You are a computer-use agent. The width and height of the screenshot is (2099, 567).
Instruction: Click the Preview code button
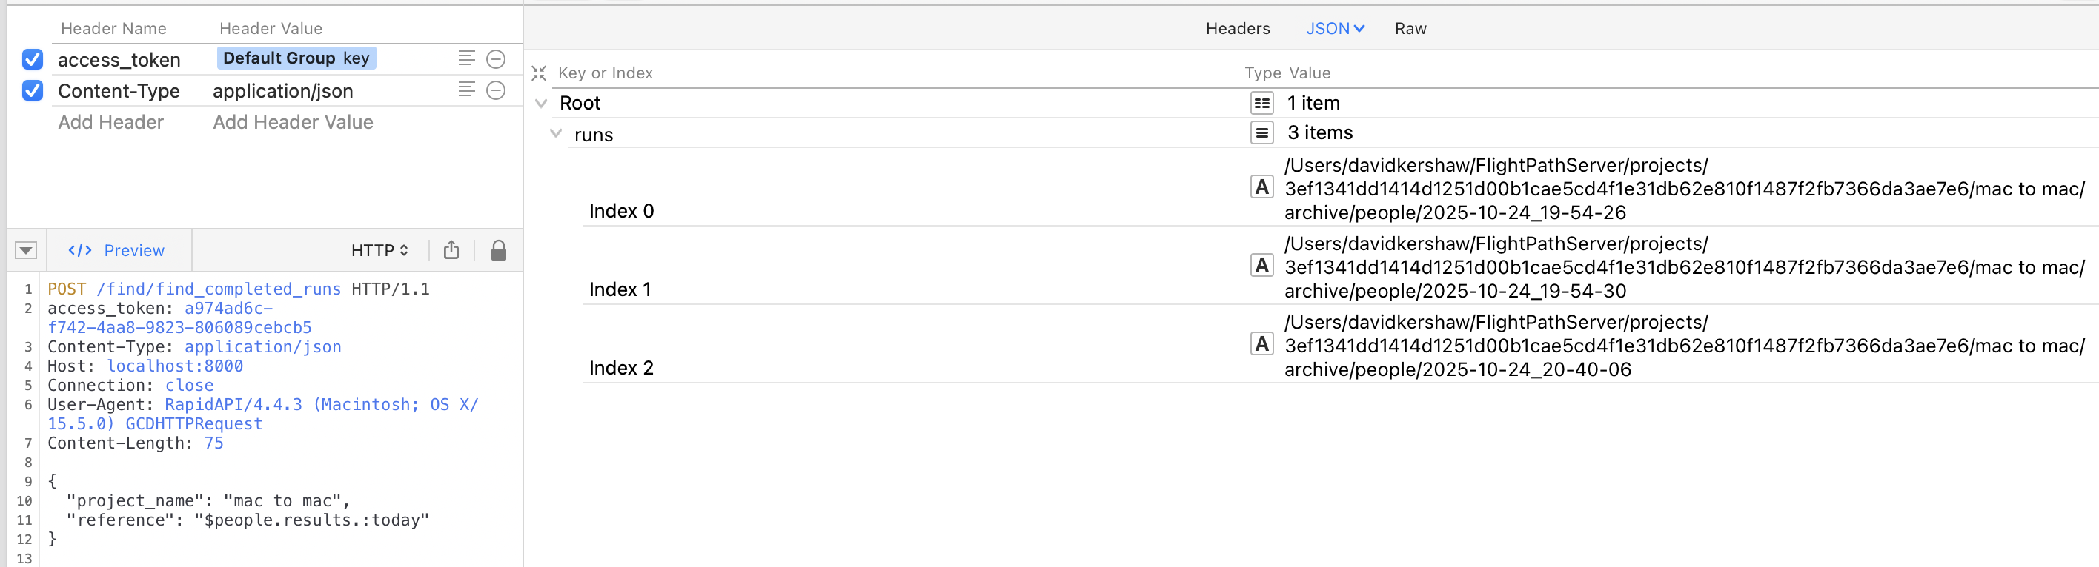117,250
